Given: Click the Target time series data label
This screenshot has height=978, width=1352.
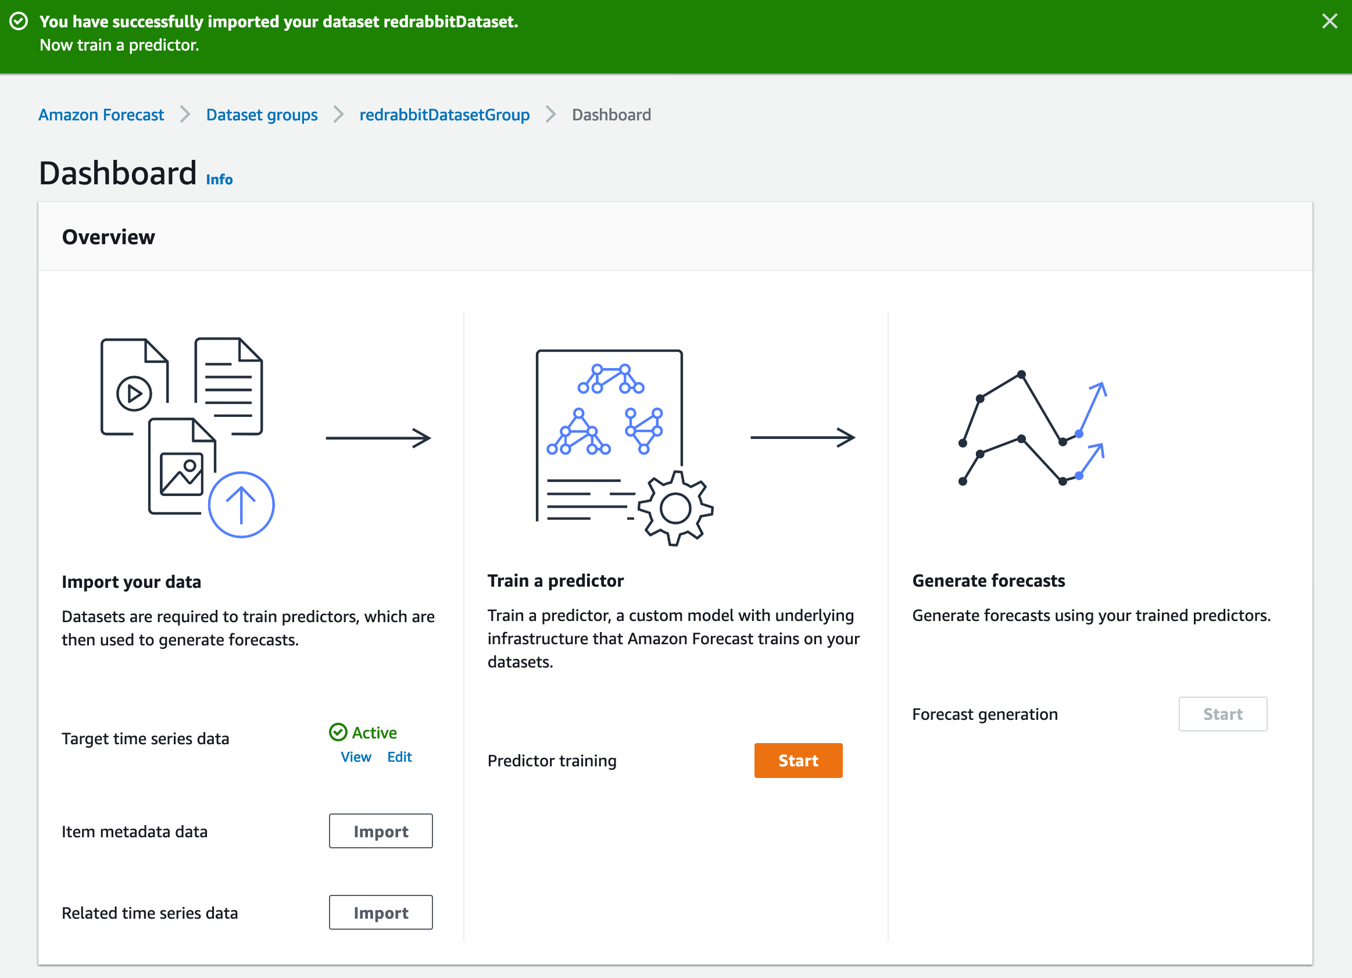Looking at the screenshot, I should 145,738.
